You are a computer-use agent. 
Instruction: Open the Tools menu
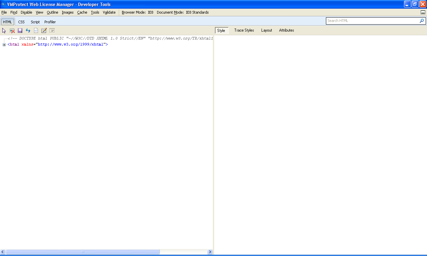pyautogui.click(x=95, y=12)
